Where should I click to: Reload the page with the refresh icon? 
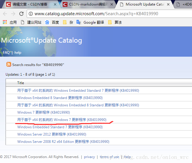[x=21, y=14]
